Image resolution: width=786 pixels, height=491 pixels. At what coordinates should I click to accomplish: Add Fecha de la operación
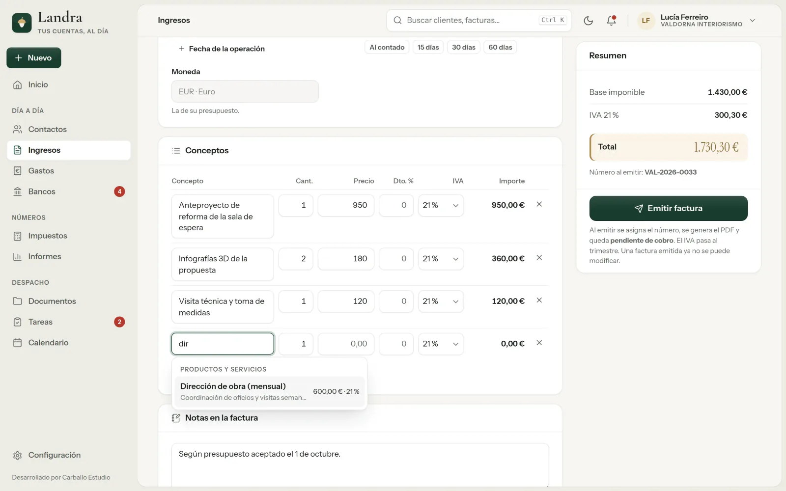pyautogui.click(x=222, y=49)
